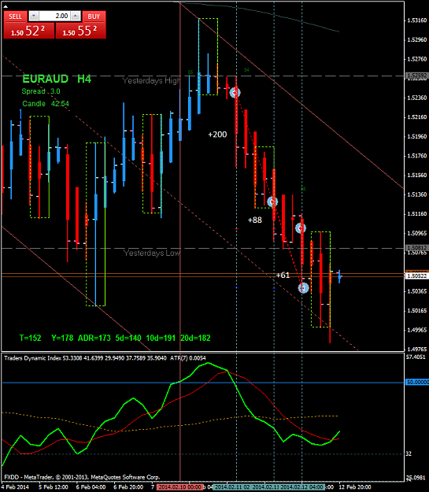Click the 4 Feb 2014 date label
Image resolution: width=429 pixels, height=492 pixels.
(x=15, y=487)
